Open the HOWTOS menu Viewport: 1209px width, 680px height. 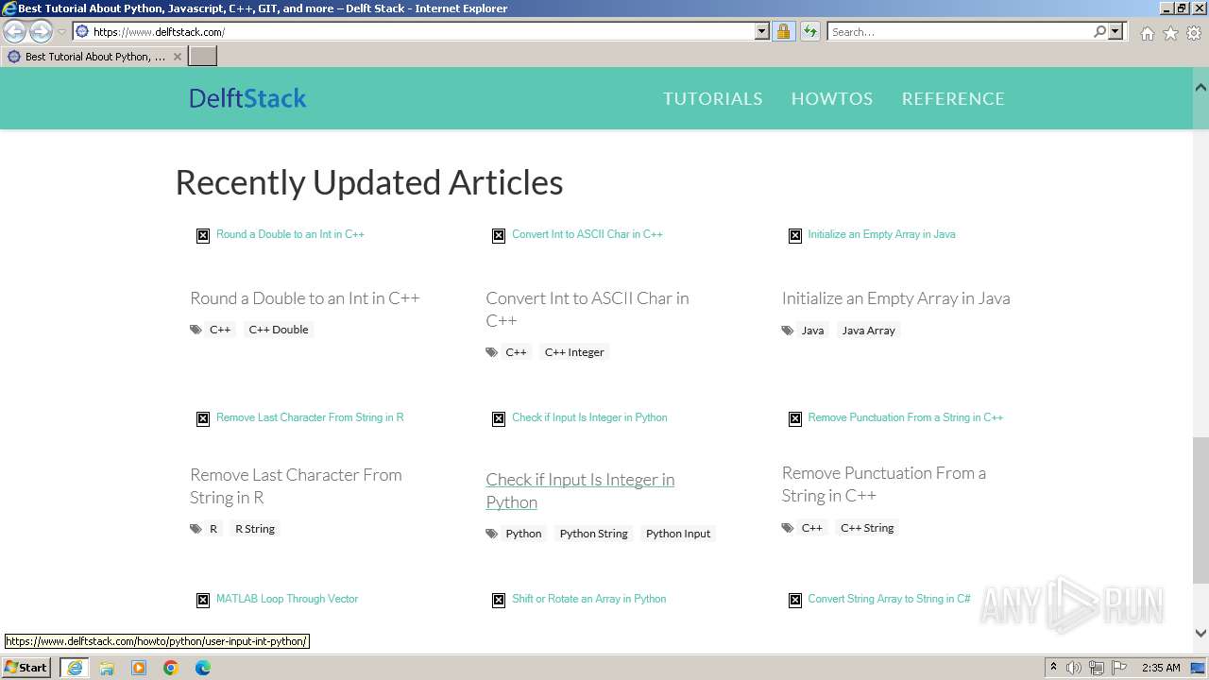pyautogui.click(x=832, y=98)
